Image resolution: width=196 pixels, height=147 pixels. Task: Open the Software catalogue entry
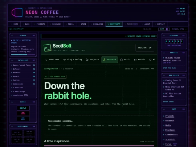(x=23, y=69)
